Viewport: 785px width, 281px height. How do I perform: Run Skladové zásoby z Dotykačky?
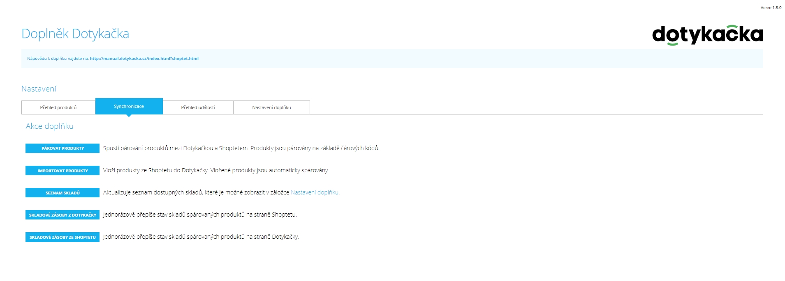tap(63, 215)
